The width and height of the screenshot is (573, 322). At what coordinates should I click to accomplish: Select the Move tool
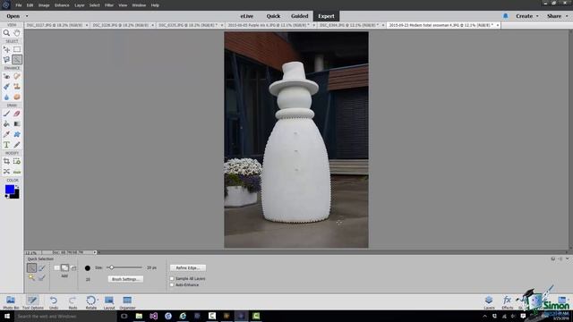[x=6, y=49]
